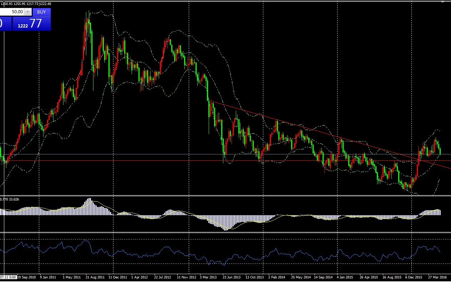Click the highlighted crosshair time label 07.11 0:00

pos(8,277)
